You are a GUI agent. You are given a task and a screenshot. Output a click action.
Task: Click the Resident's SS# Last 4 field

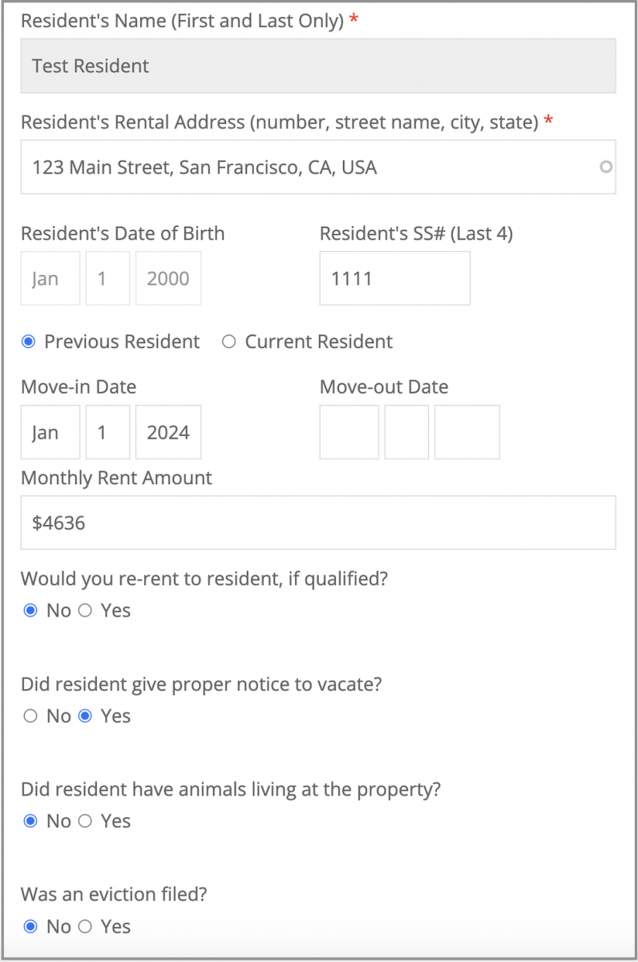394,278
